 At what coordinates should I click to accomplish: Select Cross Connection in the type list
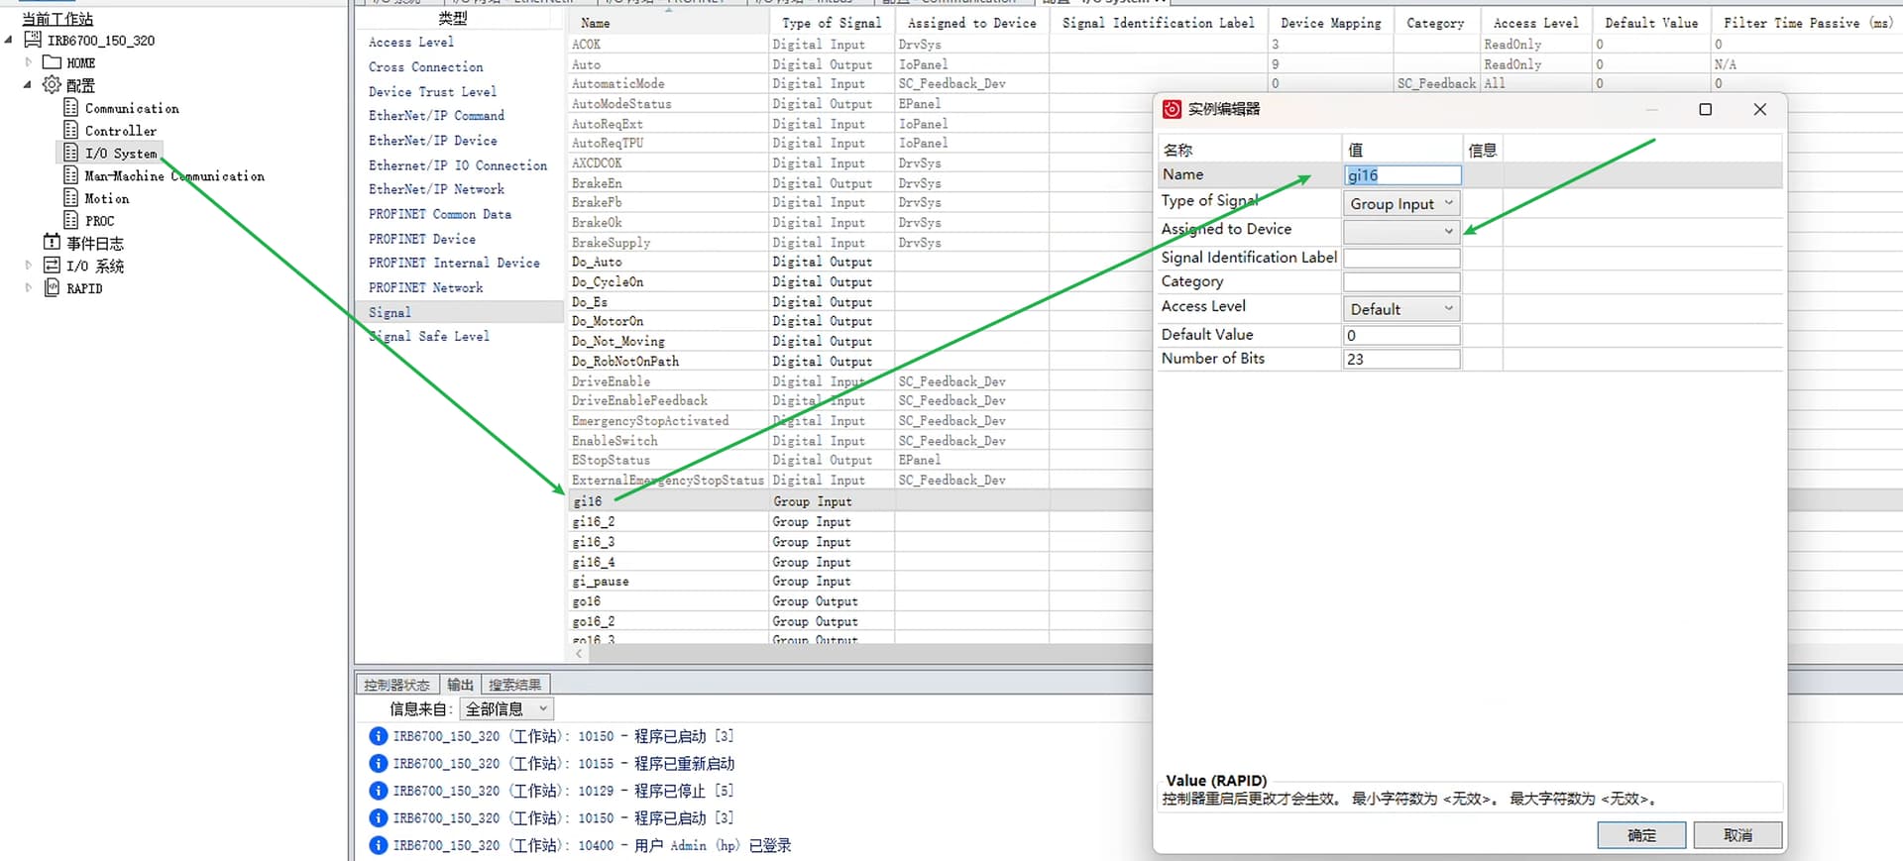click(426, 67)
